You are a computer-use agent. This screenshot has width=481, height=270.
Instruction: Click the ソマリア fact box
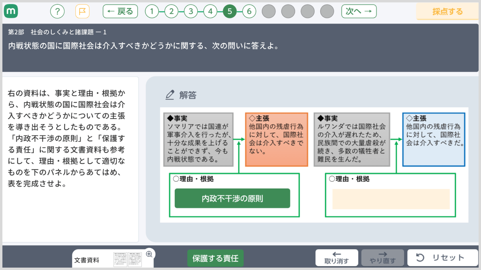point(198,140)
